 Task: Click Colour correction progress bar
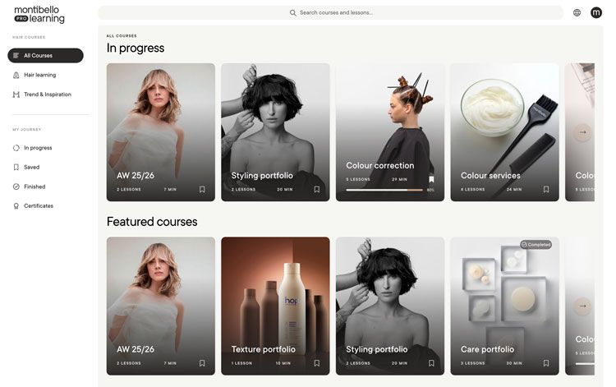click(384, 190)
